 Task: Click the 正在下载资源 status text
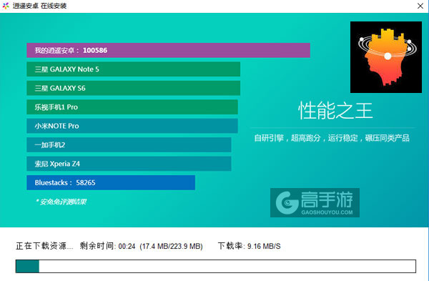click(44, 246)
